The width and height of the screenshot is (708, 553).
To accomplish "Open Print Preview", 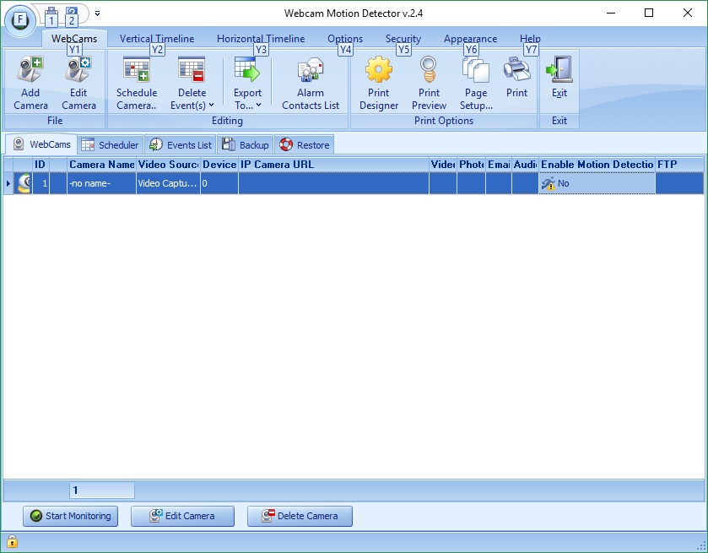I will tap(428, 80).
